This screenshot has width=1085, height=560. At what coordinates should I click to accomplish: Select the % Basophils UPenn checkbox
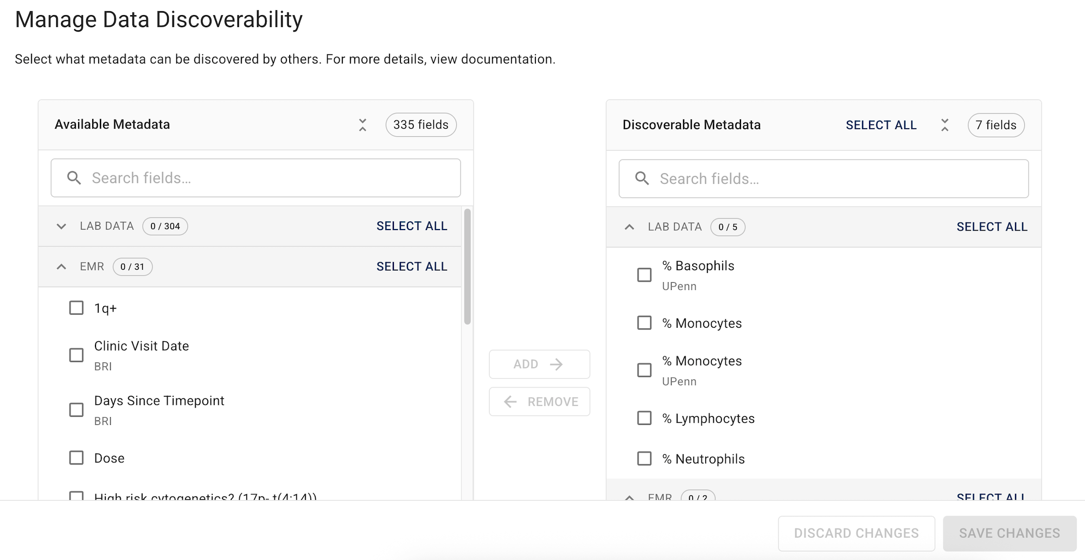pyautogui.click(x=644, y=275)
